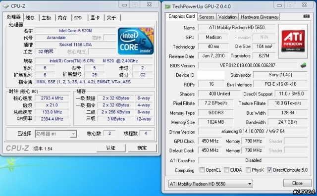Open the 主板 tab in CPU-Z

[x=47, y=18]
